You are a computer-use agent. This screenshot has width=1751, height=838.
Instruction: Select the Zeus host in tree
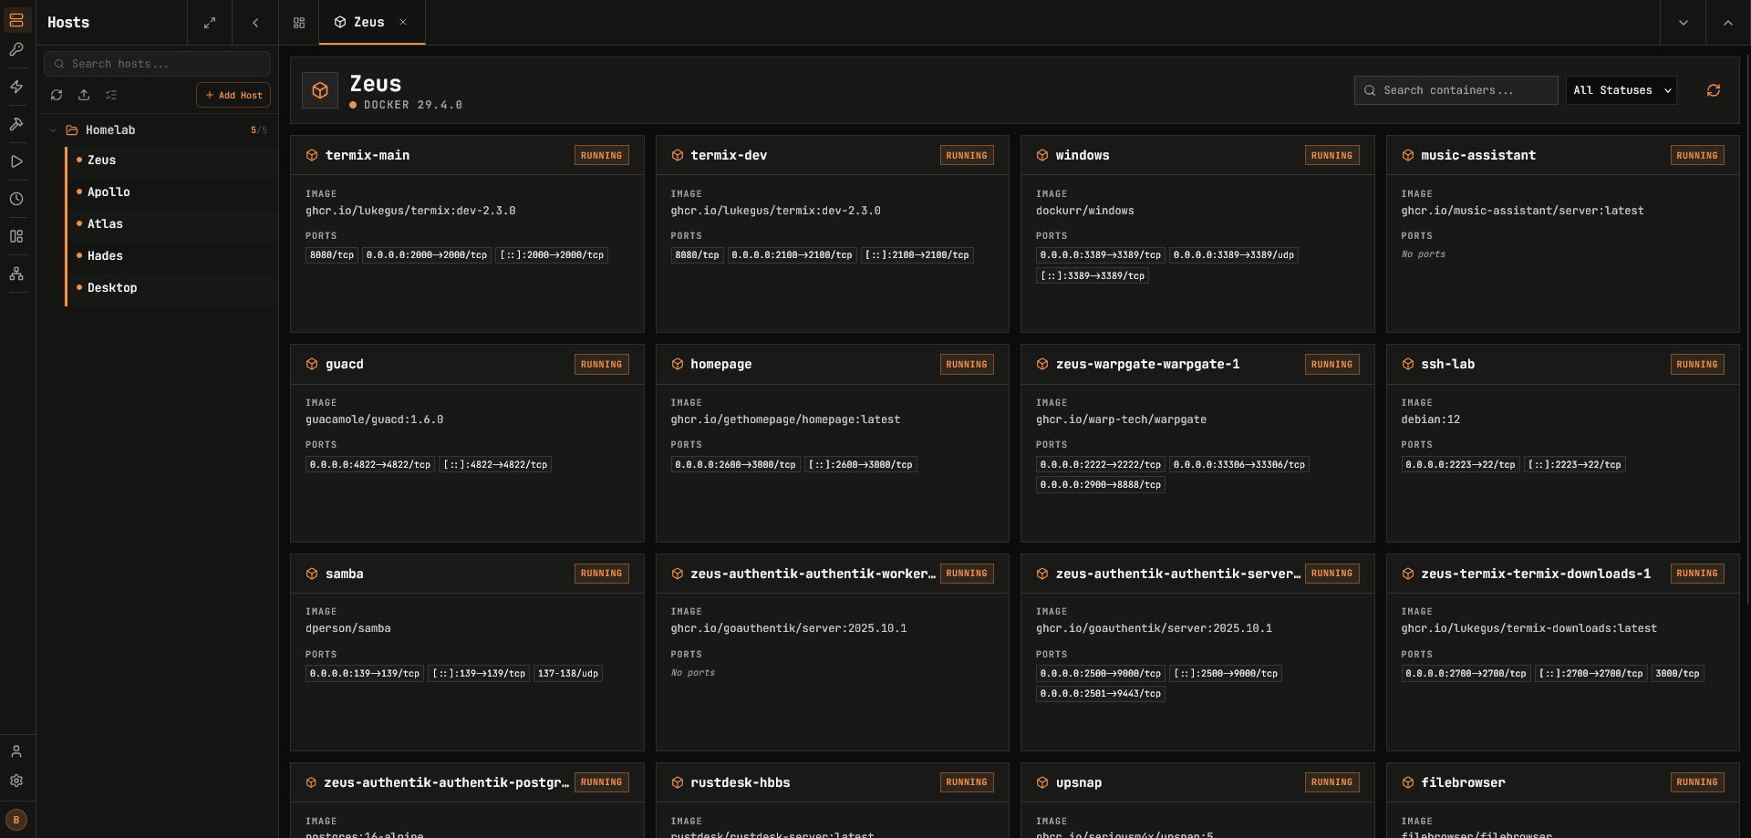pos(173,160)
